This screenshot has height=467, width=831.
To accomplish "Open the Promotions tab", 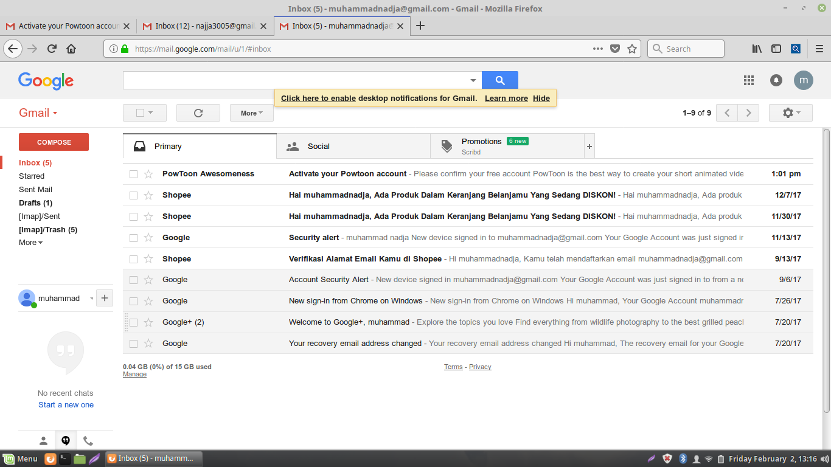I will [x=507, y=147].
